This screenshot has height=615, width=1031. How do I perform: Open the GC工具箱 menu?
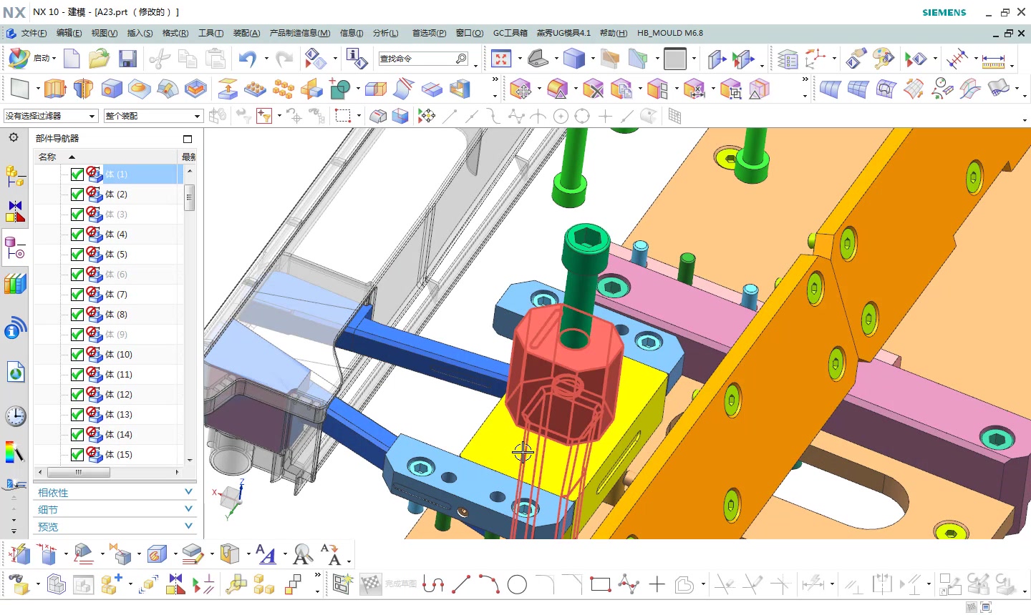pos(510,33)
